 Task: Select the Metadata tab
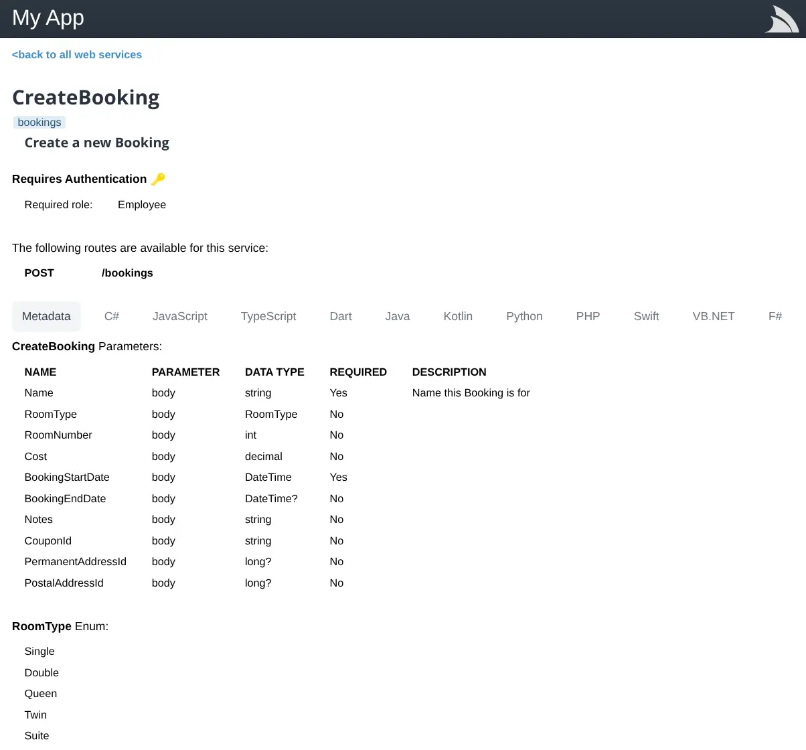46,316
